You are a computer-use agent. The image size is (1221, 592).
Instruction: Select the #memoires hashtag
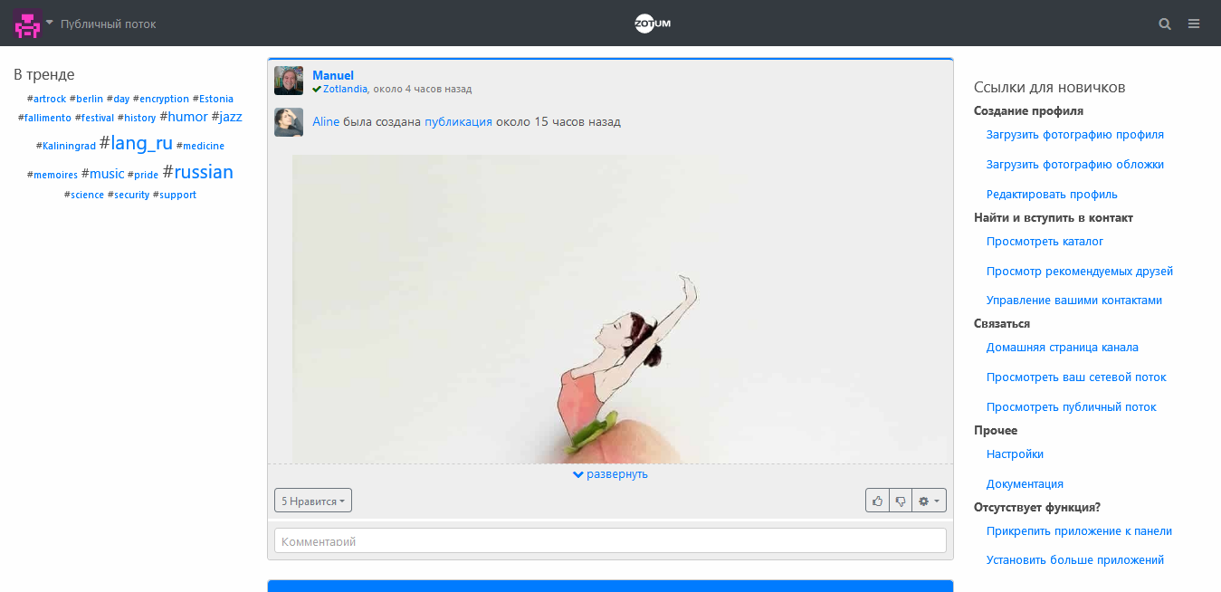(52, 175)
